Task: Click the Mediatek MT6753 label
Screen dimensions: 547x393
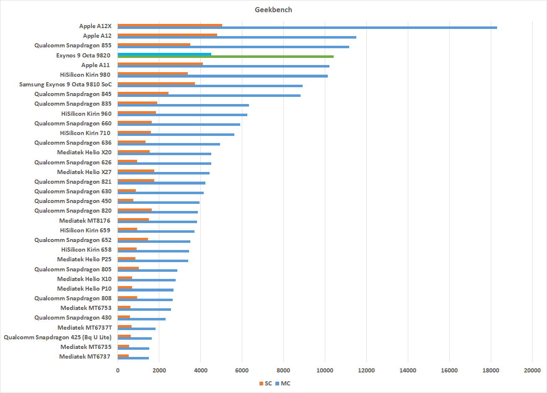Action: (x=86, y=308)
